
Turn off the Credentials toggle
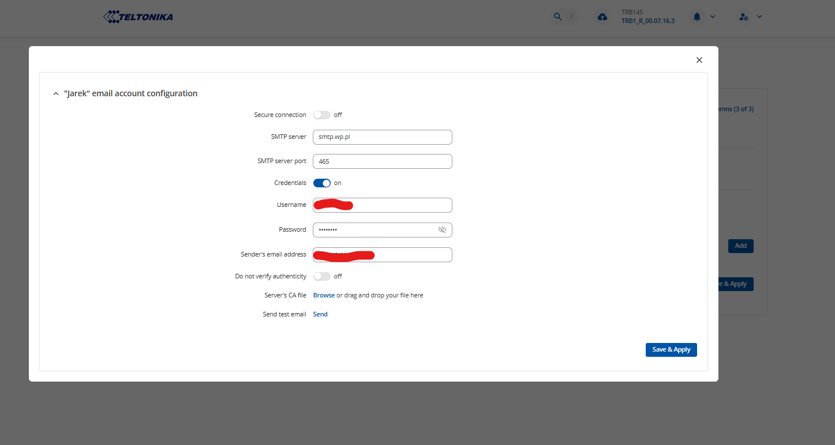[321, 183]
